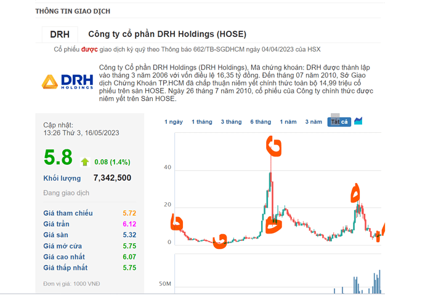Click the 40 label on price axis

click(x=168, y=167)
